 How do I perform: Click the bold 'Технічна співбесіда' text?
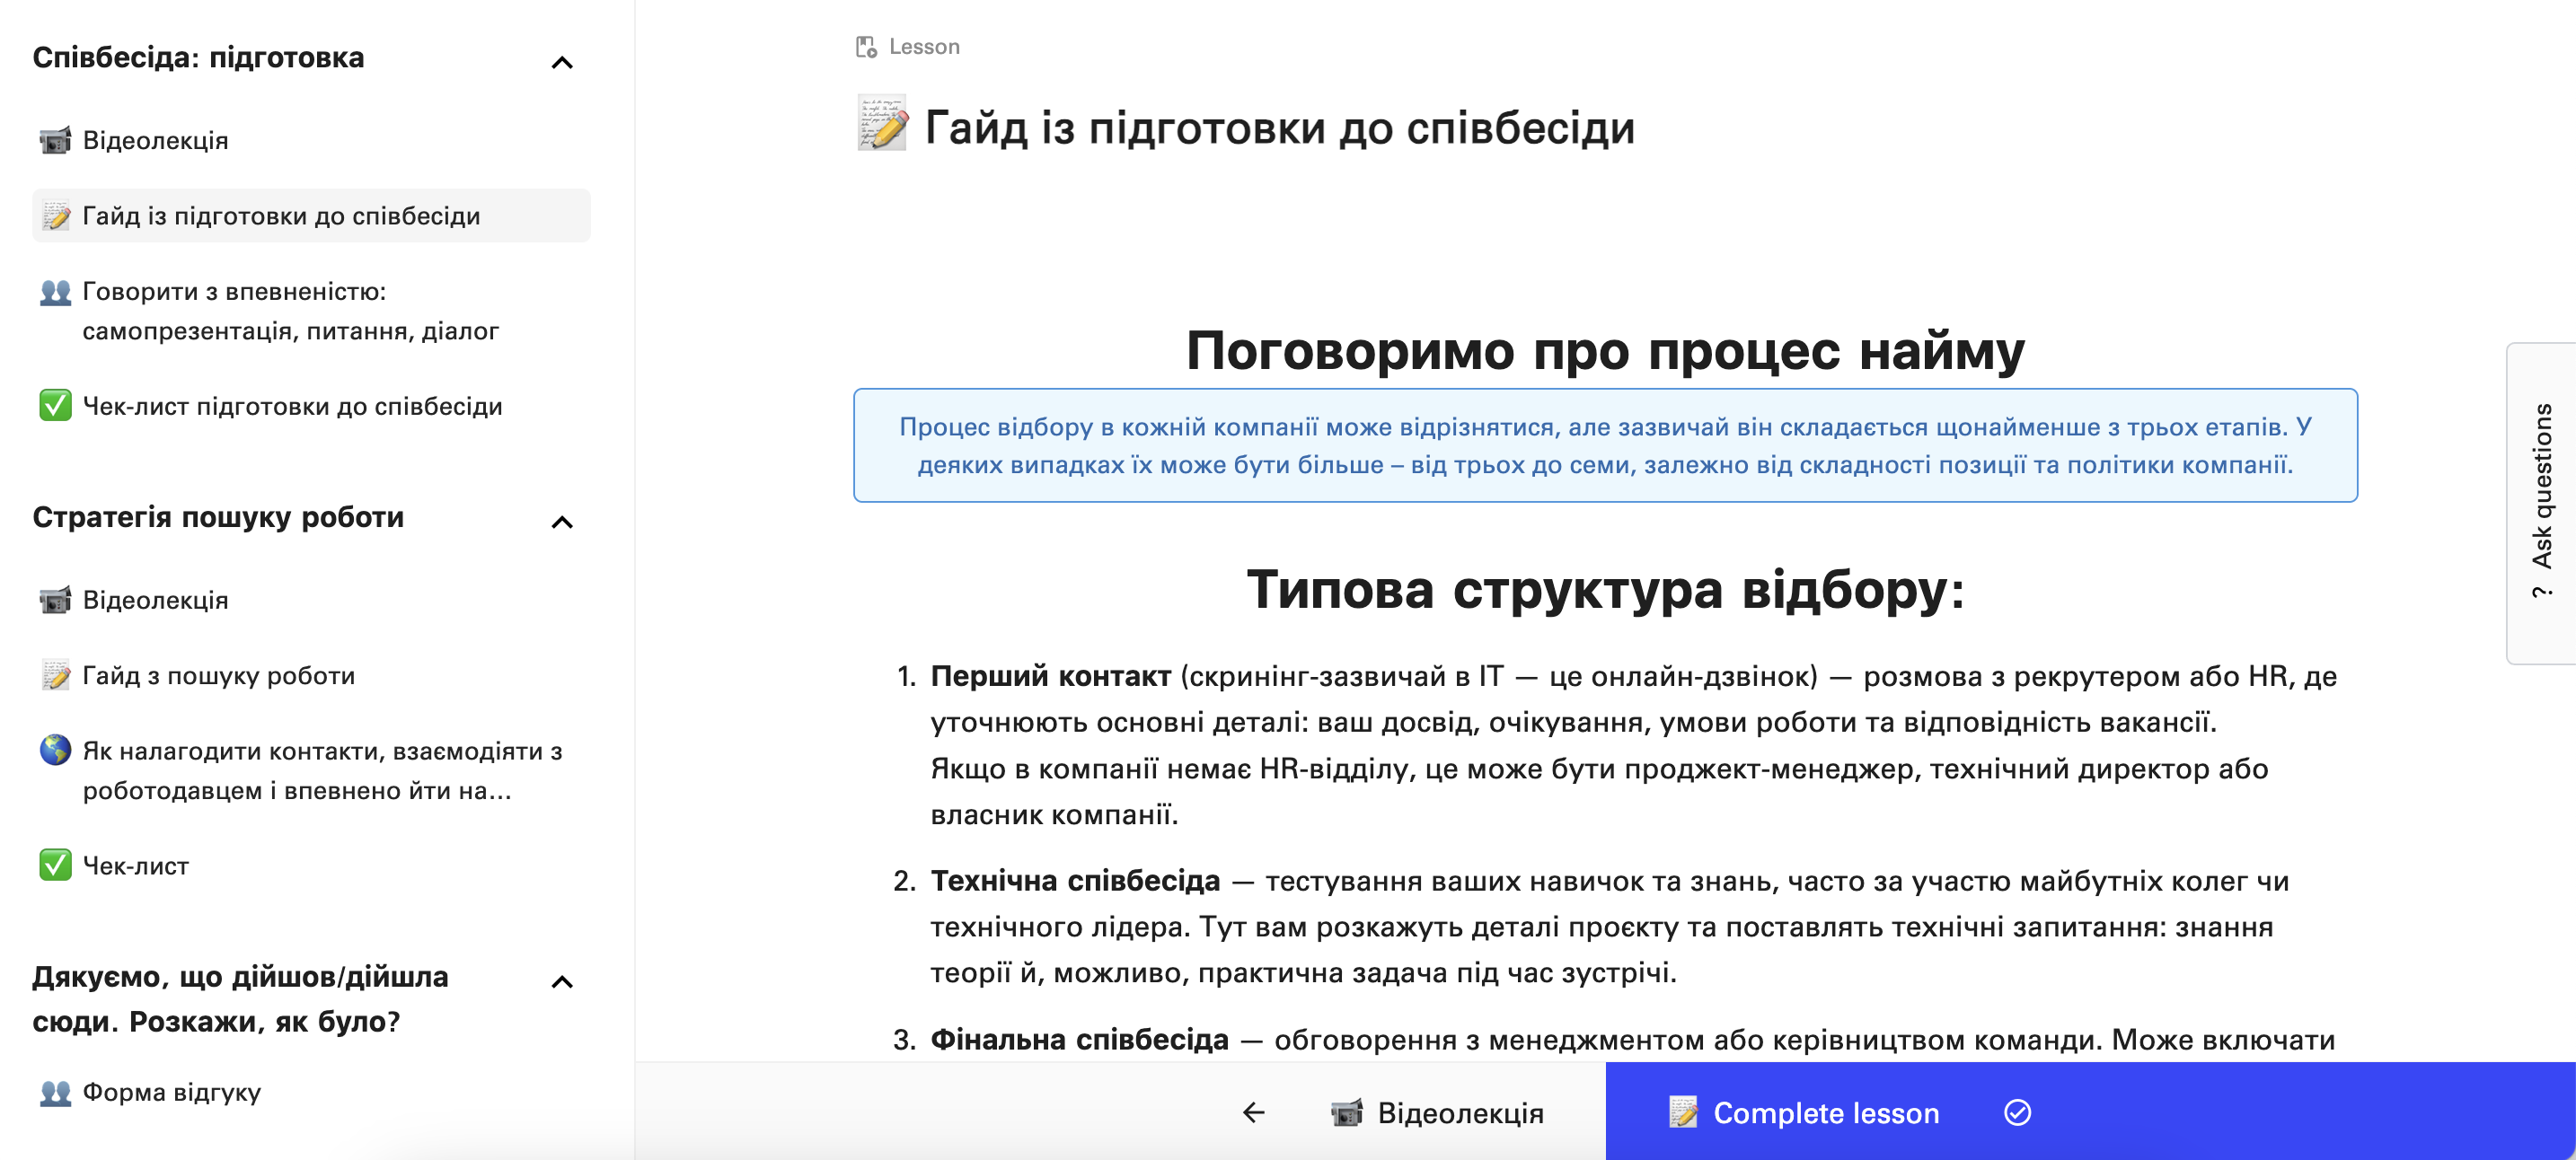coord(1075,881)
